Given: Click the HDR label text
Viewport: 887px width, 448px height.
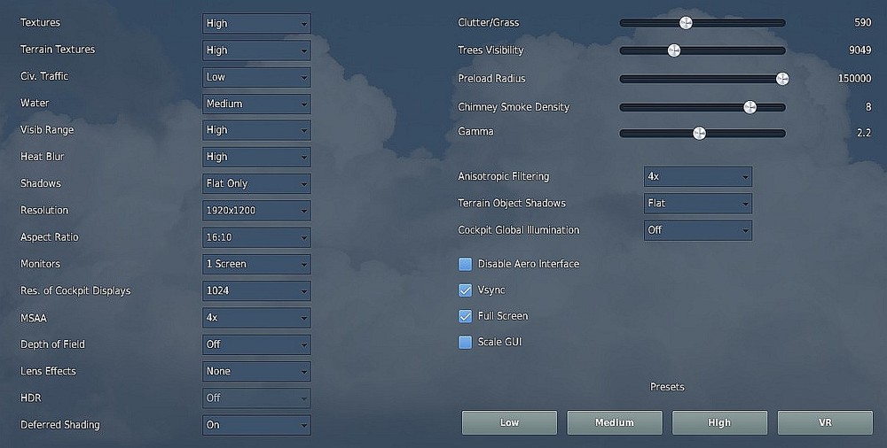Looking at the screenshot, I should tap(30, 398).
